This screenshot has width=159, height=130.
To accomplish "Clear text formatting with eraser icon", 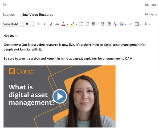I will tap(115, 24).
